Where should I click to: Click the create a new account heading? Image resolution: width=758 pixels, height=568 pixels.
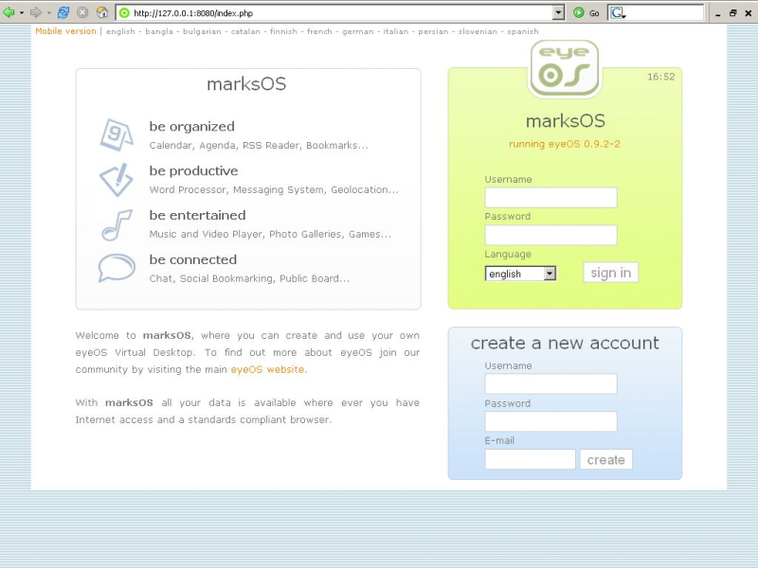point(565,343)
